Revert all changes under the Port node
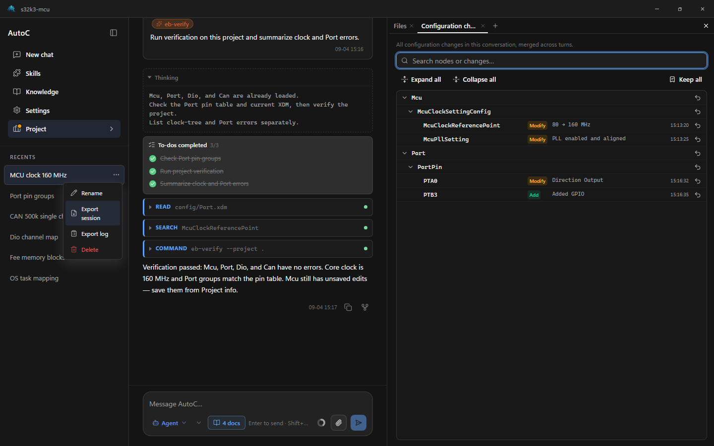Screen dimensions: 714x446 click(x=698, y=153)
